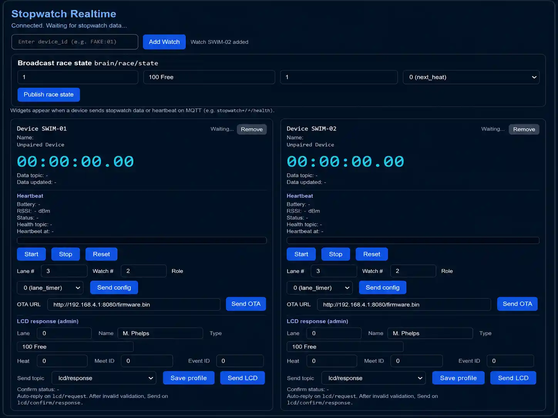Viewport: 558px width, 418px height.
Task: Click SWIM-02 Event ID field
Action: pyautogui.click(x=510, y=361)
